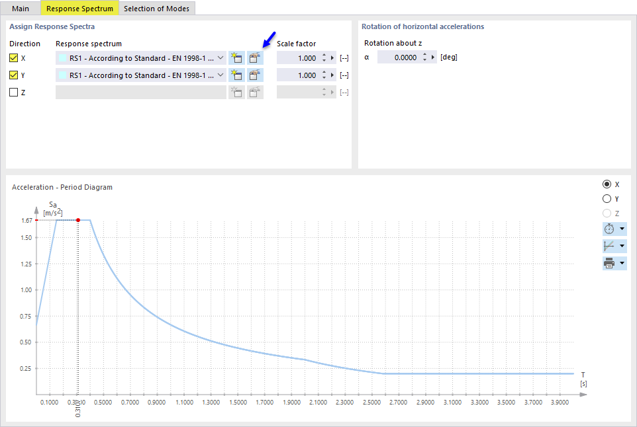Viewport: 637px width, 427px height.
Task: Increase rotation angle α with up arrow
Action: pyautogui.click(x=424, y=54)
